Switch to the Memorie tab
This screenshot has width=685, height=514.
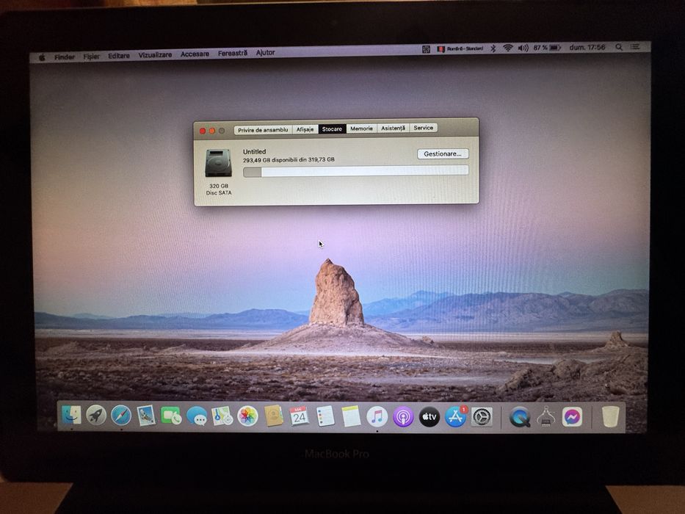click(x=361, y=128)
